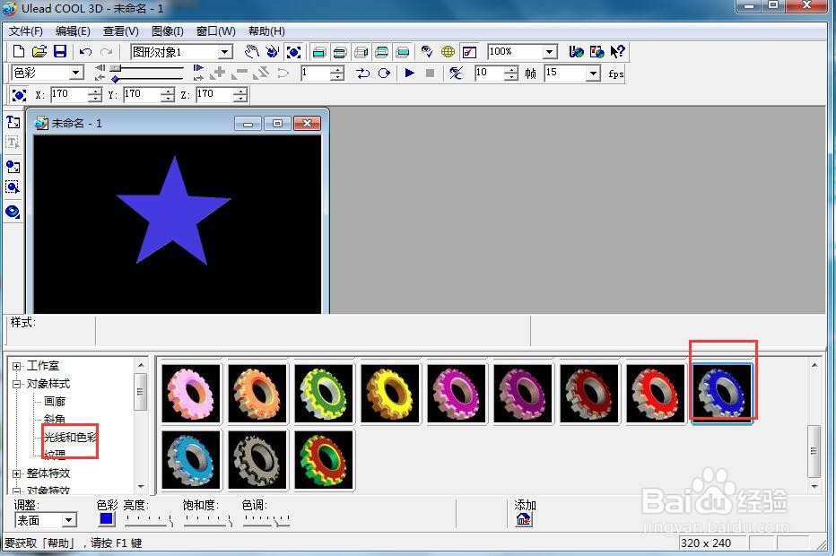This screenshot has height=556, width=836.
Task: Click the blue 色彩 color swatch
Action: pyautogui.click(x=107, y=518)
